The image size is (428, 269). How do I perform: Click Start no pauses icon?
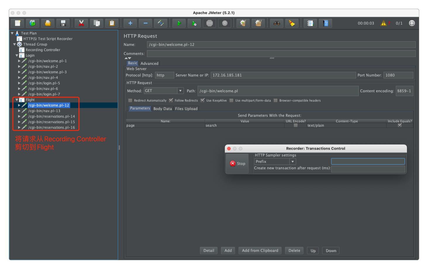(x=194, y=23)
